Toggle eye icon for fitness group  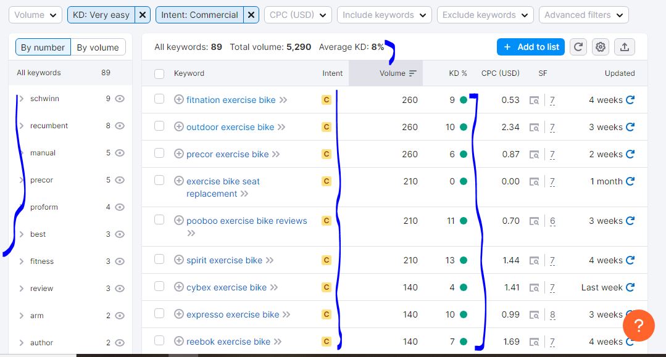(x=120, y=261)
